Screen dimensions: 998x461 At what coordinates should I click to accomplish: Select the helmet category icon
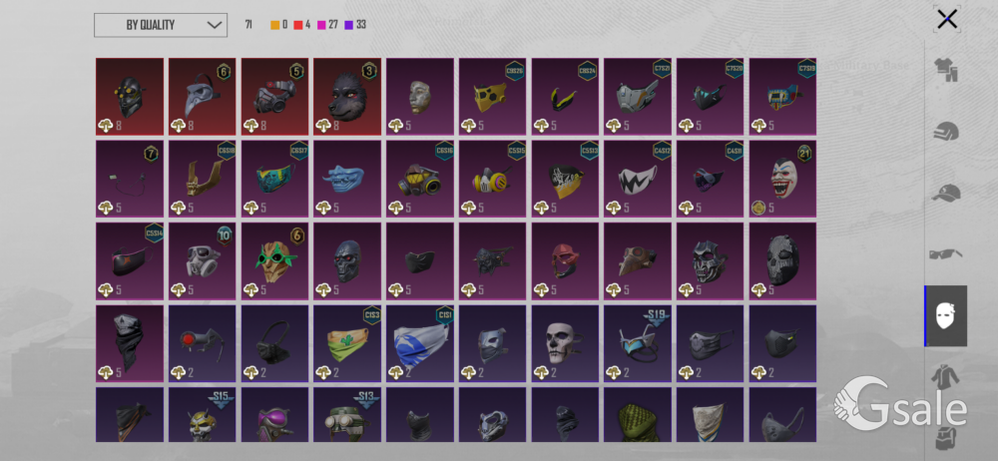point(946,133)
